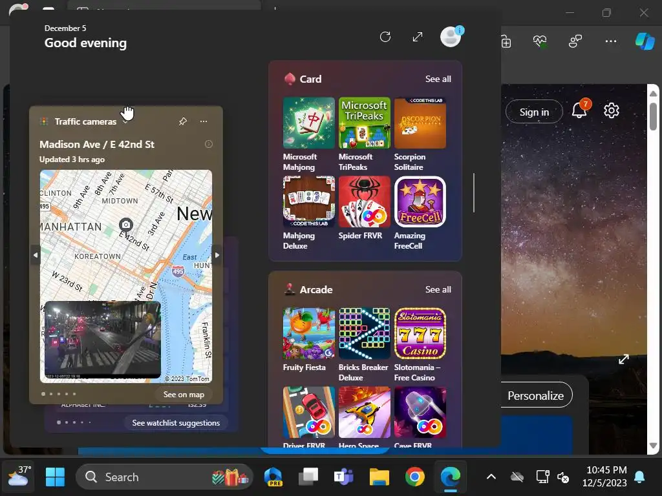This screenshot has height=496, width=662.
Task: Play Bricks Breaker Deluxe game
Action: pyautogui.click(x=365, y=334)
